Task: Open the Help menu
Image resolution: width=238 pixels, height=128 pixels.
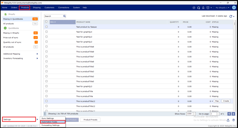Action: point(85,7)
